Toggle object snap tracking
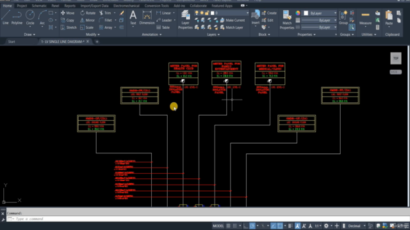 click(x=274, y=226)
